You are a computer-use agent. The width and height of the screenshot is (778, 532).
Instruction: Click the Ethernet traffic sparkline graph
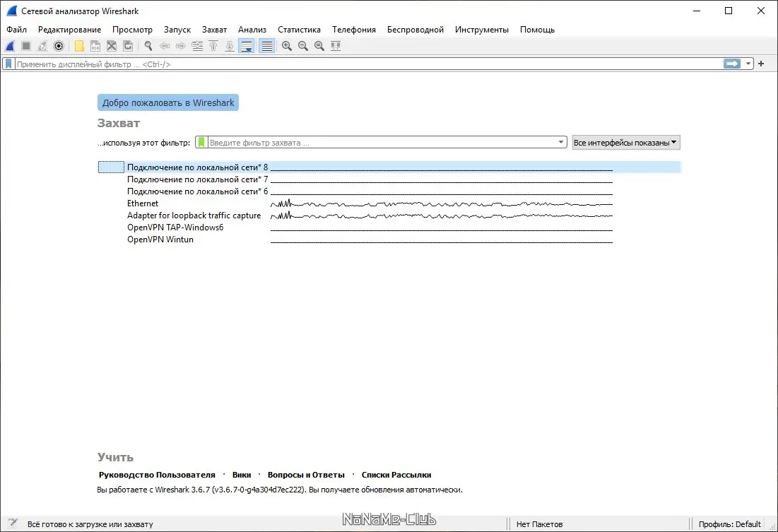tap(442, 203)
